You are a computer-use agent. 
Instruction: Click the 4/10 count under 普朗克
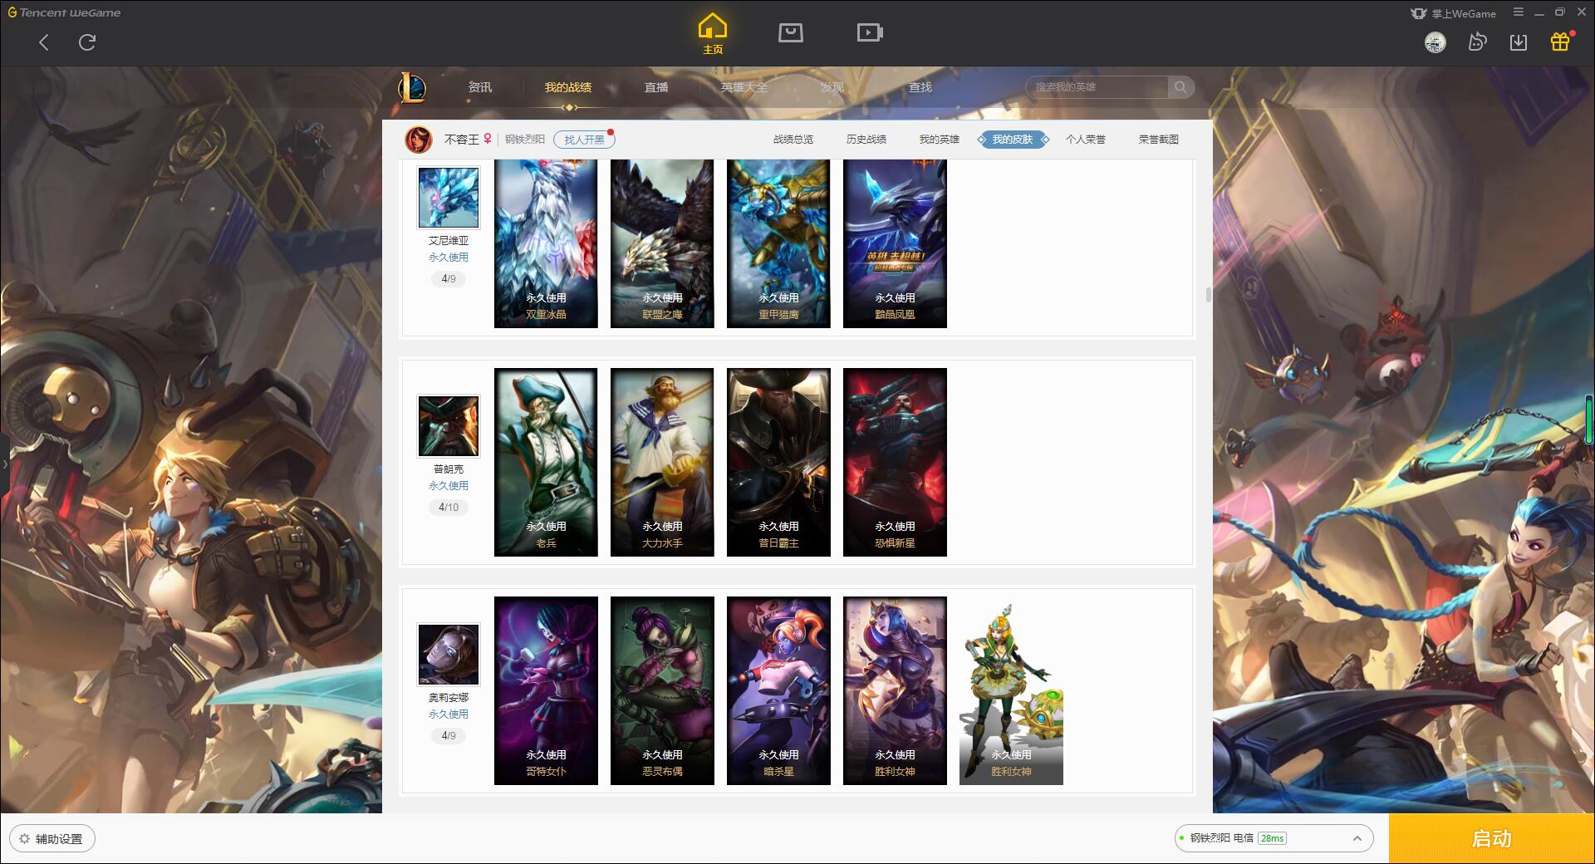pos(449,508)
